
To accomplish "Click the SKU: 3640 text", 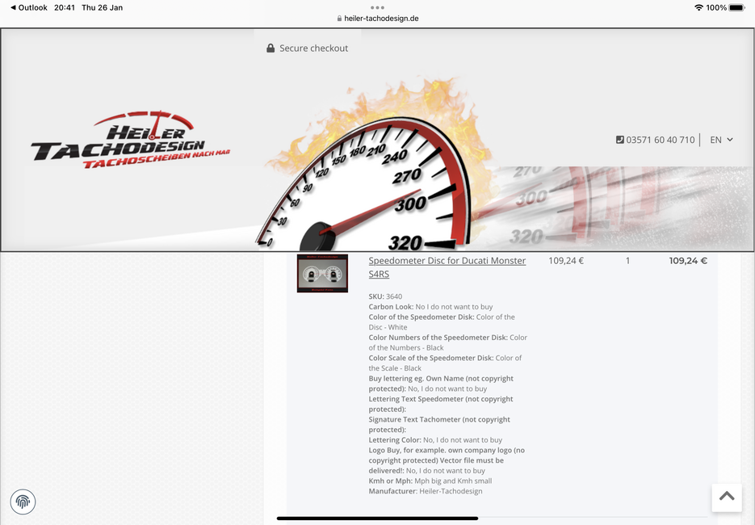I will pyautogui.click(x=385, y=296).
